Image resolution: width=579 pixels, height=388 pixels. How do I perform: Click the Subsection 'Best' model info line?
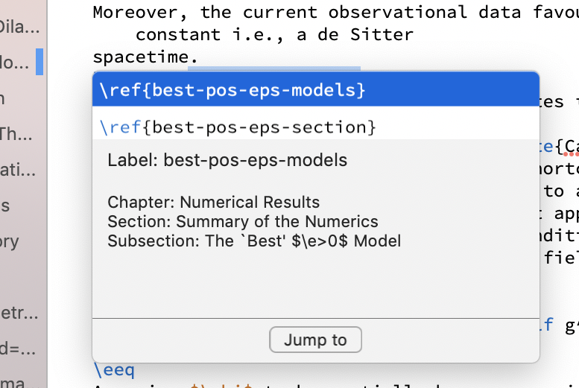pos(254,241)
